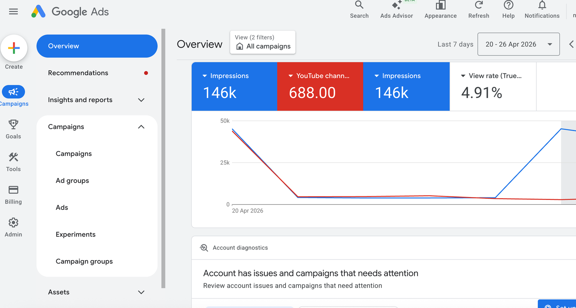Click the Last 7 days label

455,44
